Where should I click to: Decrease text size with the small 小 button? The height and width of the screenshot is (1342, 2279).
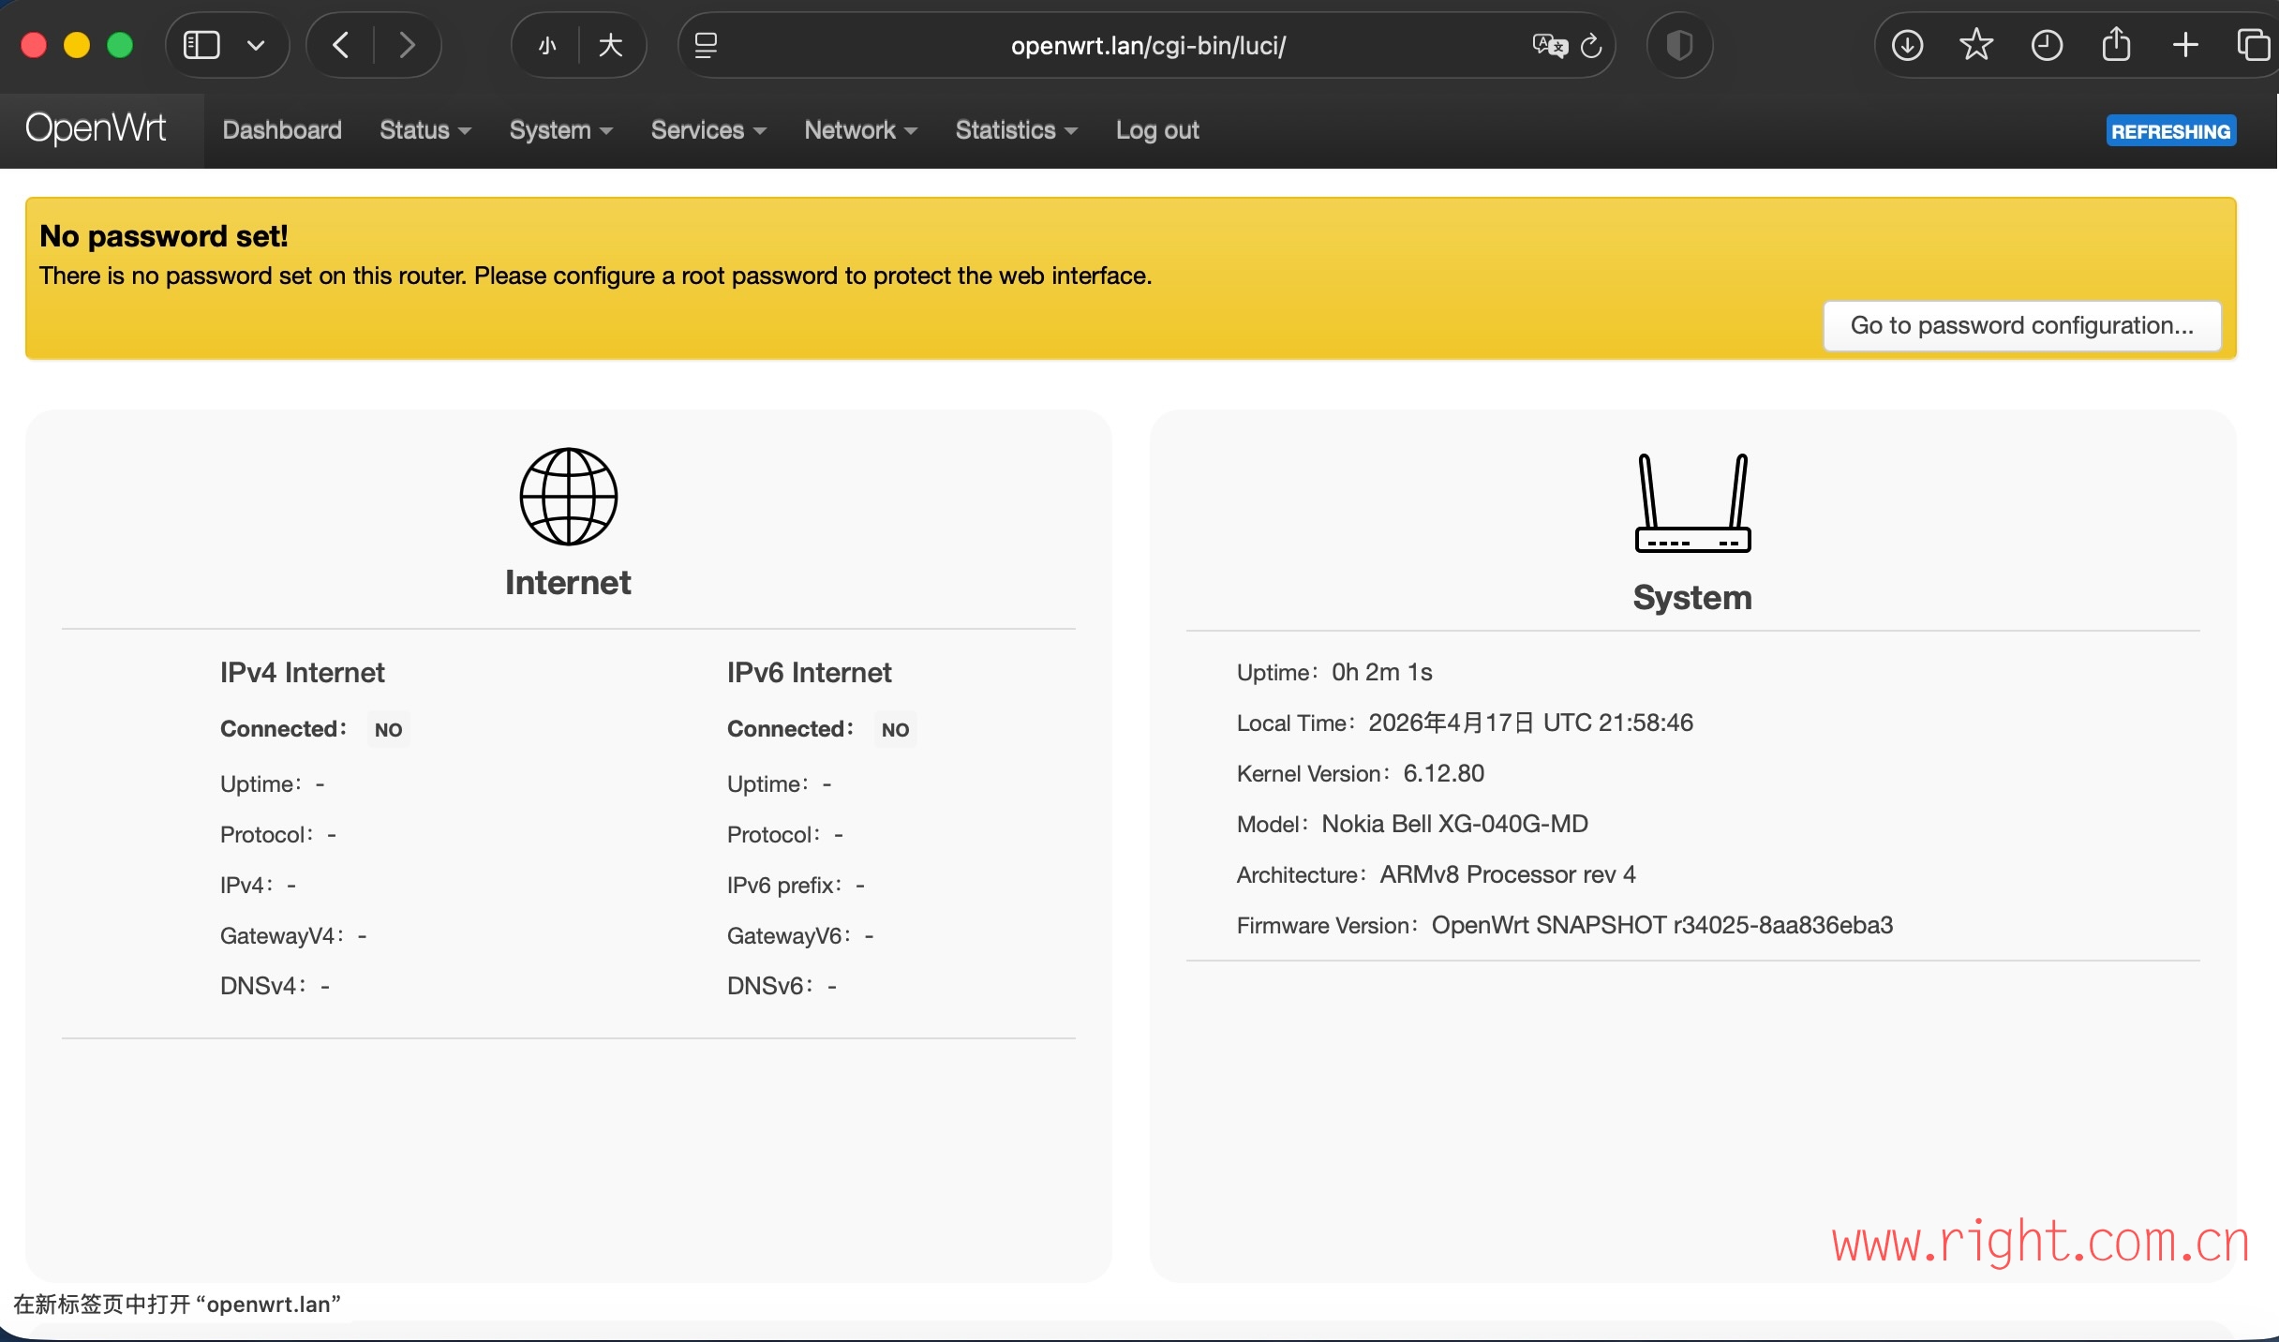pyautogui.click(x=548, y=45)
